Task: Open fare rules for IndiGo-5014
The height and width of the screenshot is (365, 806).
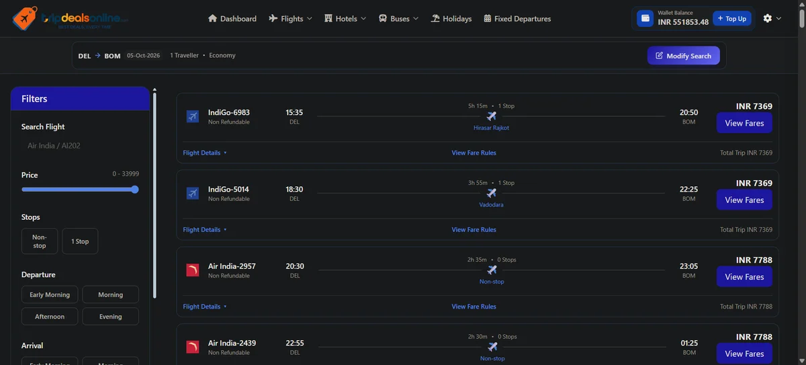Action: click(474, 230)
